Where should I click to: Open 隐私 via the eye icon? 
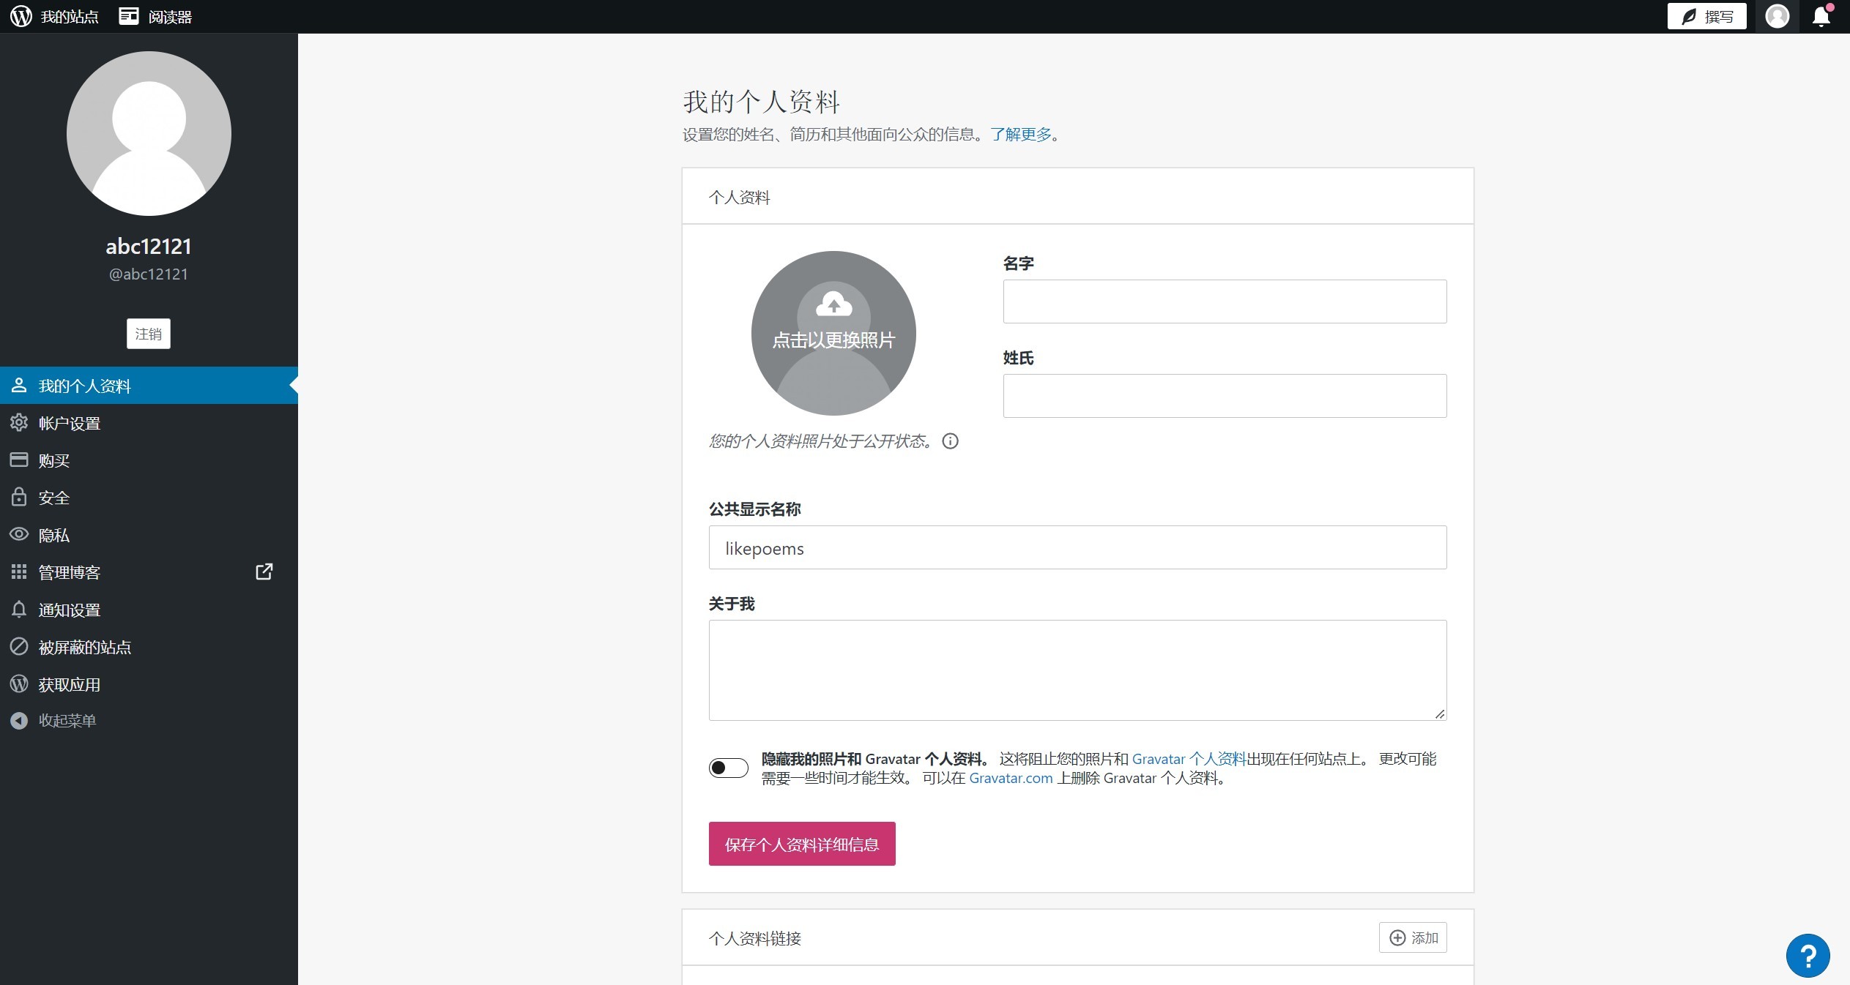(x=19, y=534)
